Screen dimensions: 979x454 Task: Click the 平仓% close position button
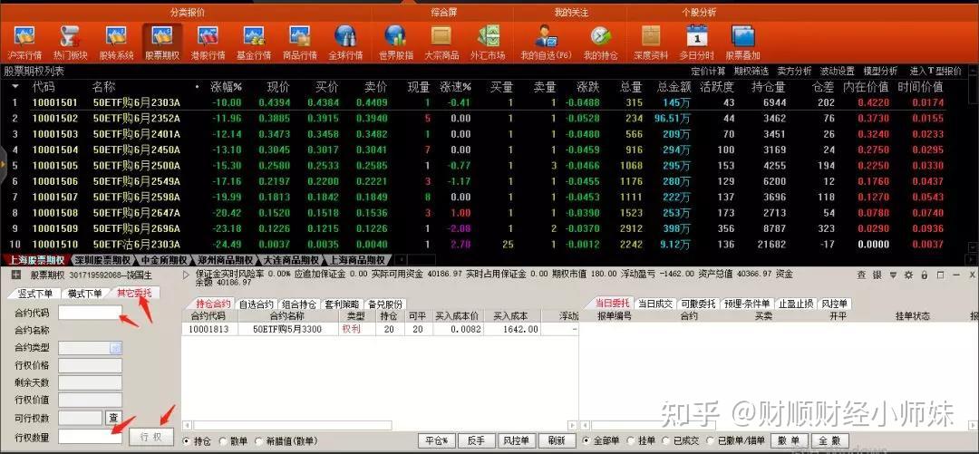click(436, 441)
